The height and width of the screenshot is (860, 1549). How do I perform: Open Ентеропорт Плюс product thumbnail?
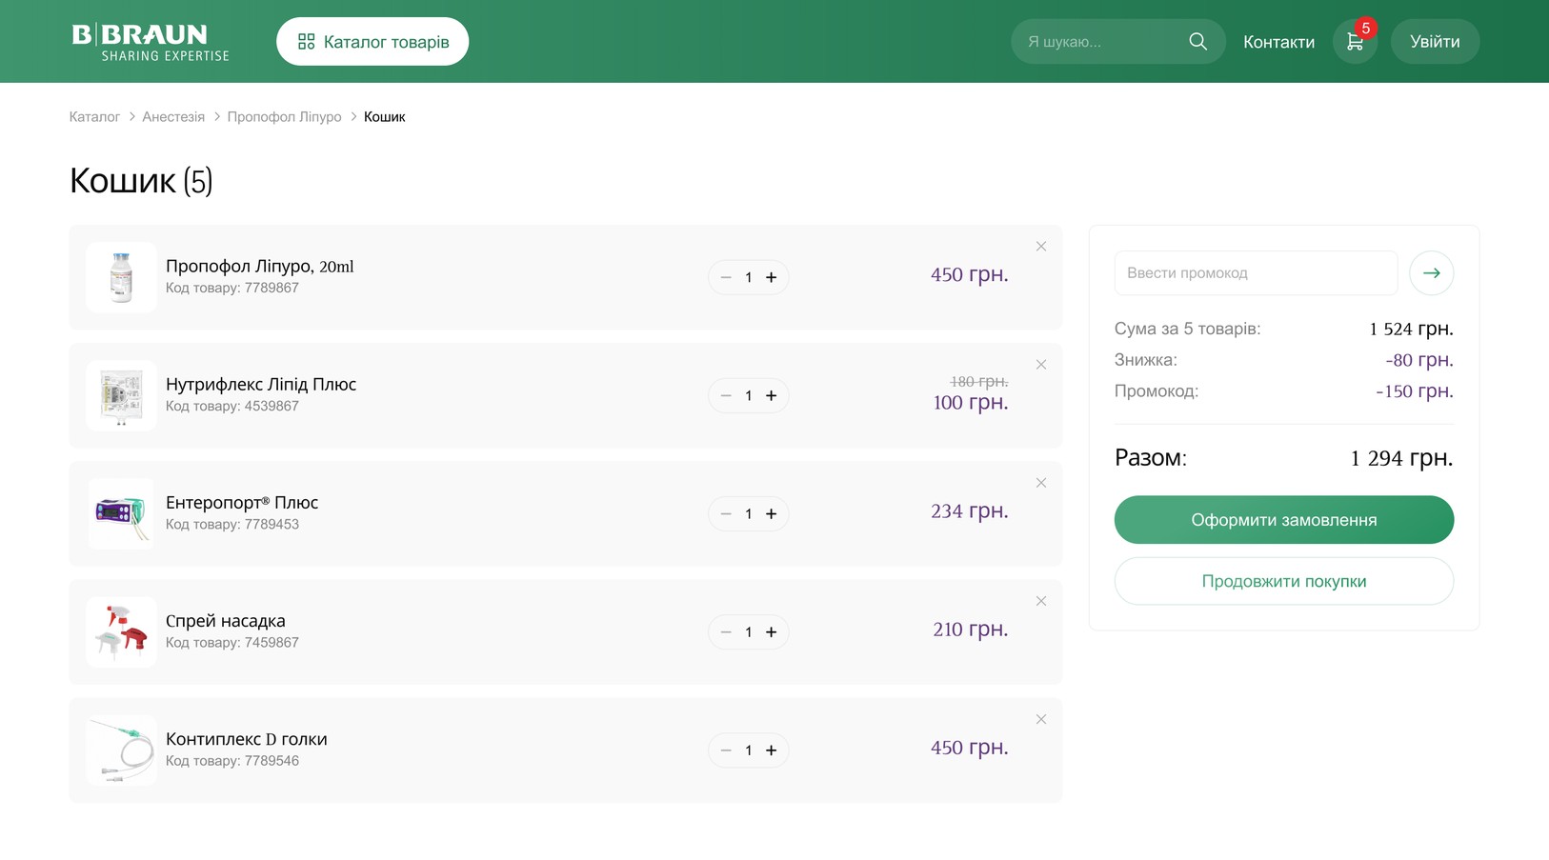(121, 513)
